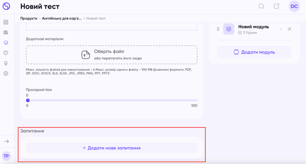Go to Англійська для кар'є... breadcrumb

coord(62,18)
